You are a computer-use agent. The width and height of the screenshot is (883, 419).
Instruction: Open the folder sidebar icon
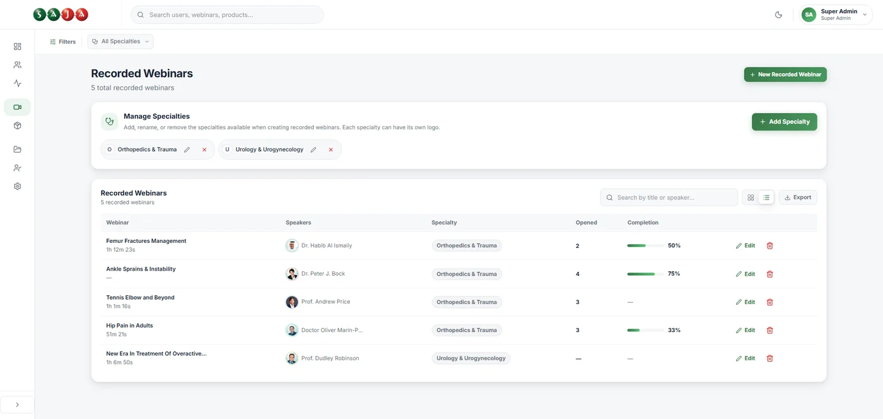17,150
